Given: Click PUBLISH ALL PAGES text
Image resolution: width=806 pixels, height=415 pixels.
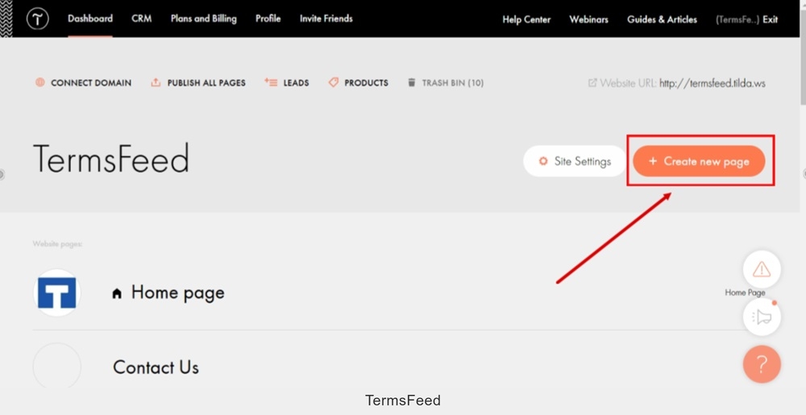Looking at the screenshot, I should coord(206,83).
